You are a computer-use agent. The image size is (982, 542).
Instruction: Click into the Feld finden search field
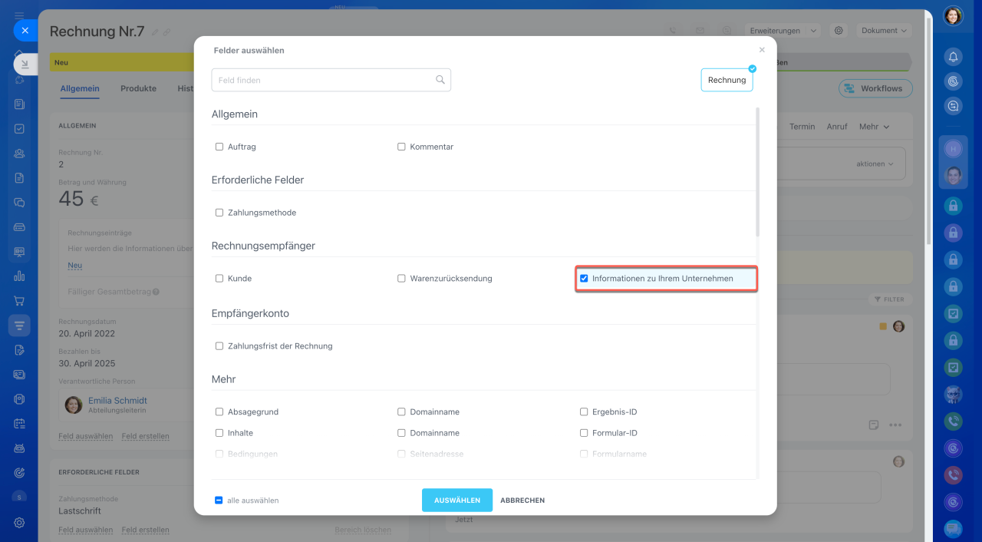click(331, 80)
